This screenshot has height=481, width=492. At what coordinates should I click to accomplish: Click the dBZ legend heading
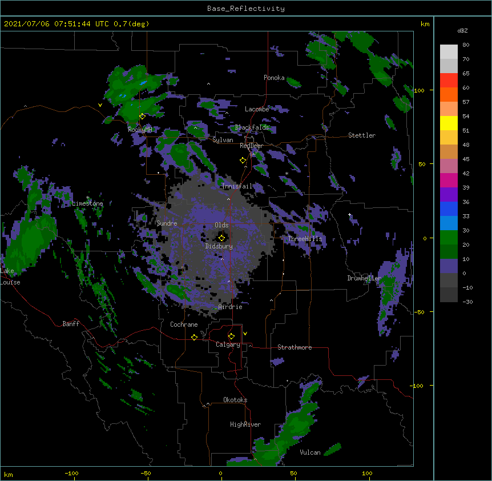[x=462, y=30]
